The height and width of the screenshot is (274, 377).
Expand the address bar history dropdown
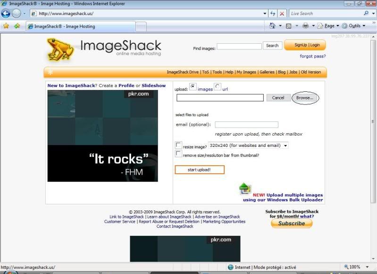tap(265, 14)
